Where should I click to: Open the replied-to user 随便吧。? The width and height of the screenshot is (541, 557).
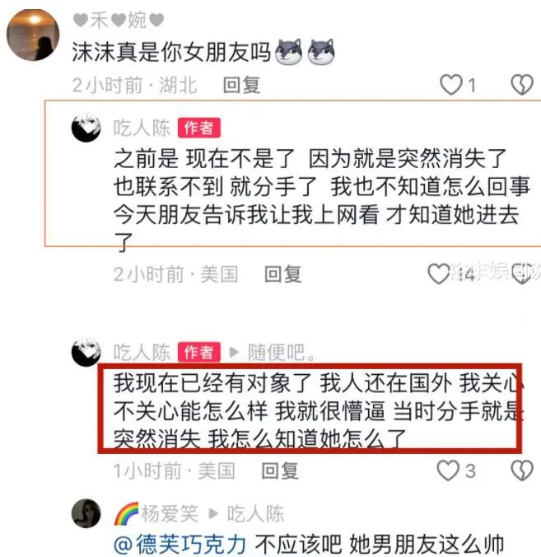point(281,353)
